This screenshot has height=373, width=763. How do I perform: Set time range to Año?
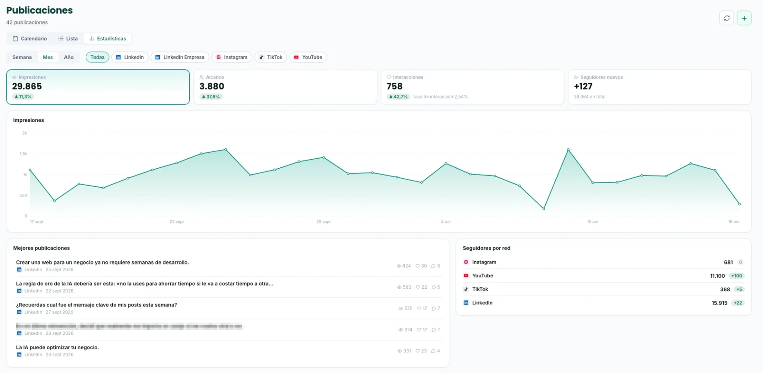tap(69, 57)
